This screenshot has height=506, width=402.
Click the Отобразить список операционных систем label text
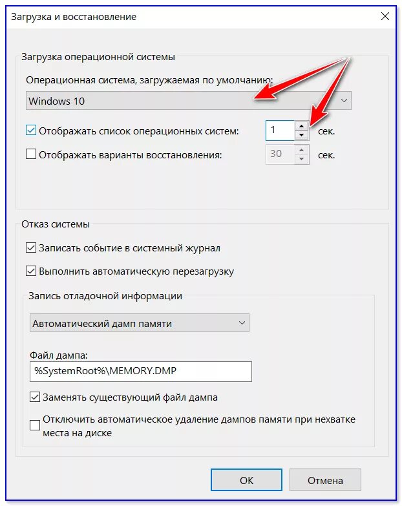[x=139, y=131]
